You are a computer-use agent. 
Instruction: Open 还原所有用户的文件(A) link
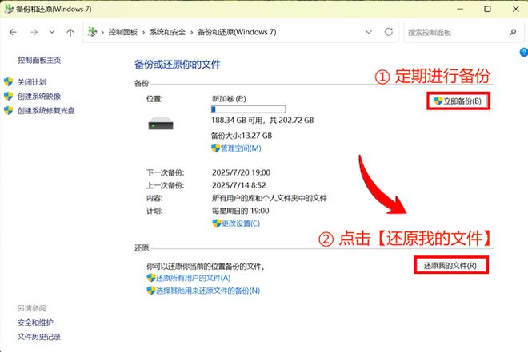point(193,278)
